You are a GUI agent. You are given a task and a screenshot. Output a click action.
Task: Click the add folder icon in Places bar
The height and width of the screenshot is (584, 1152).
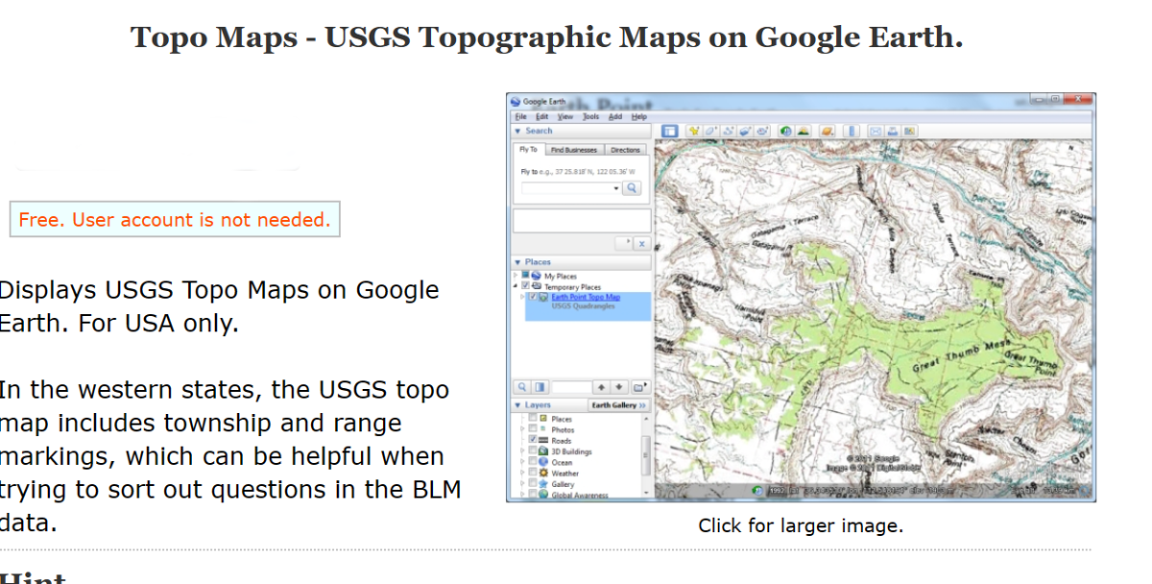point(640,387)
